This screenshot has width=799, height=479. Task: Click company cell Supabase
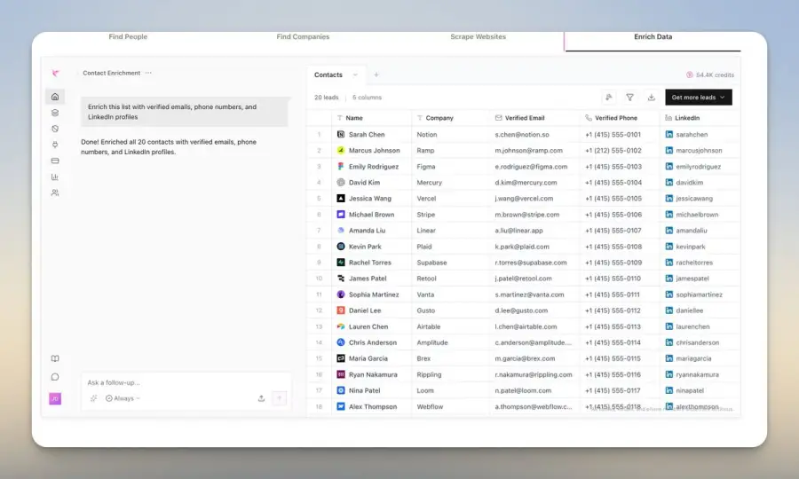(431, 263)
